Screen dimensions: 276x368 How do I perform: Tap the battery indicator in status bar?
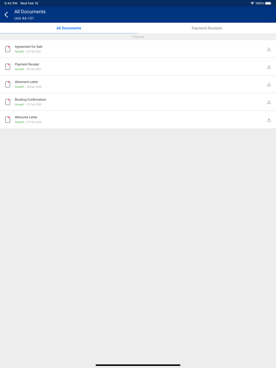[x=268, y=3]
